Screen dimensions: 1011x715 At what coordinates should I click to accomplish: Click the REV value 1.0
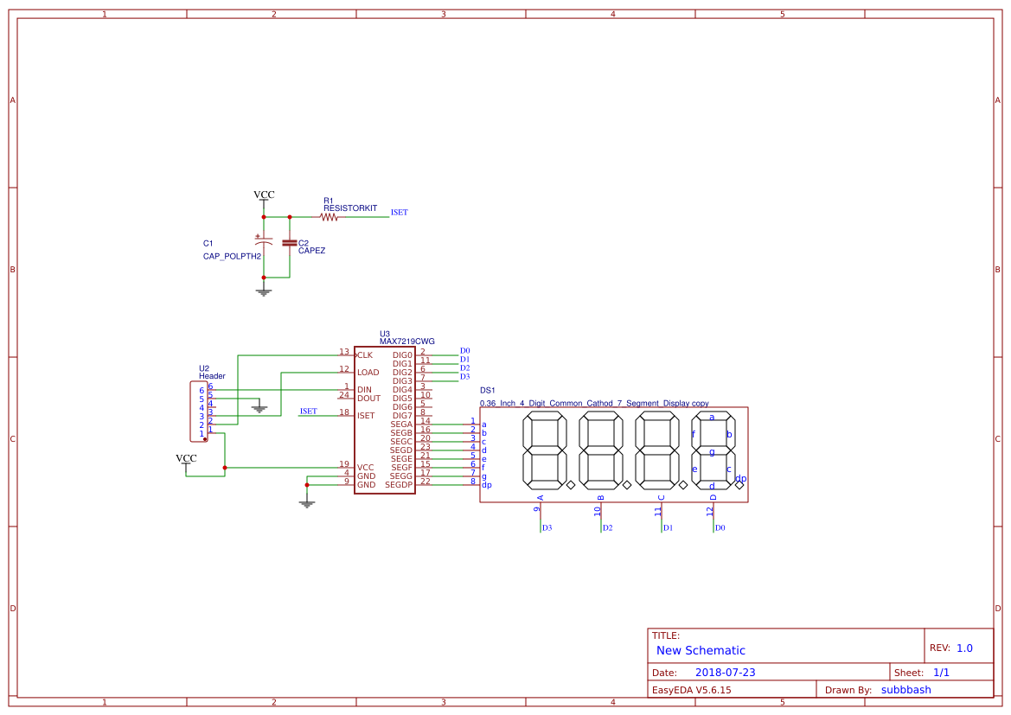click(x=964, y=648)
